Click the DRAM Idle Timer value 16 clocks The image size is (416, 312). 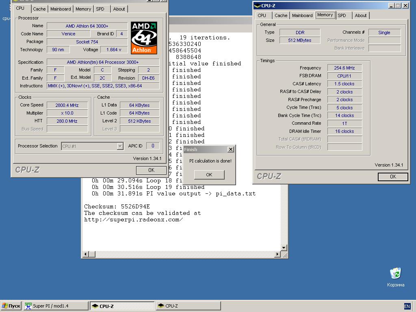point(344,131)
